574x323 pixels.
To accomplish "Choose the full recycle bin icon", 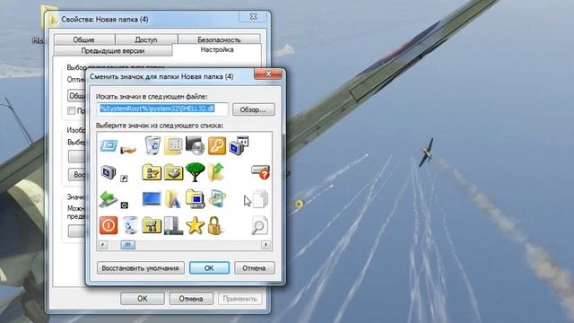I will pyautogui.click(x=152, y=145).
